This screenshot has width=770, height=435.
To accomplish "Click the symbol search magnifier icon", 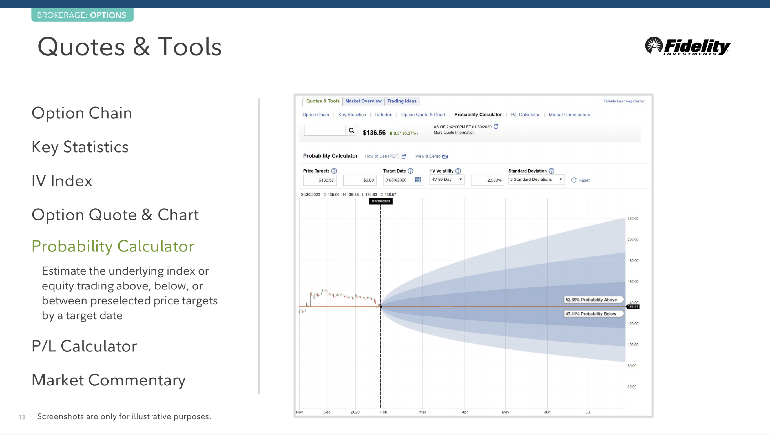I will tap(351, 131).
